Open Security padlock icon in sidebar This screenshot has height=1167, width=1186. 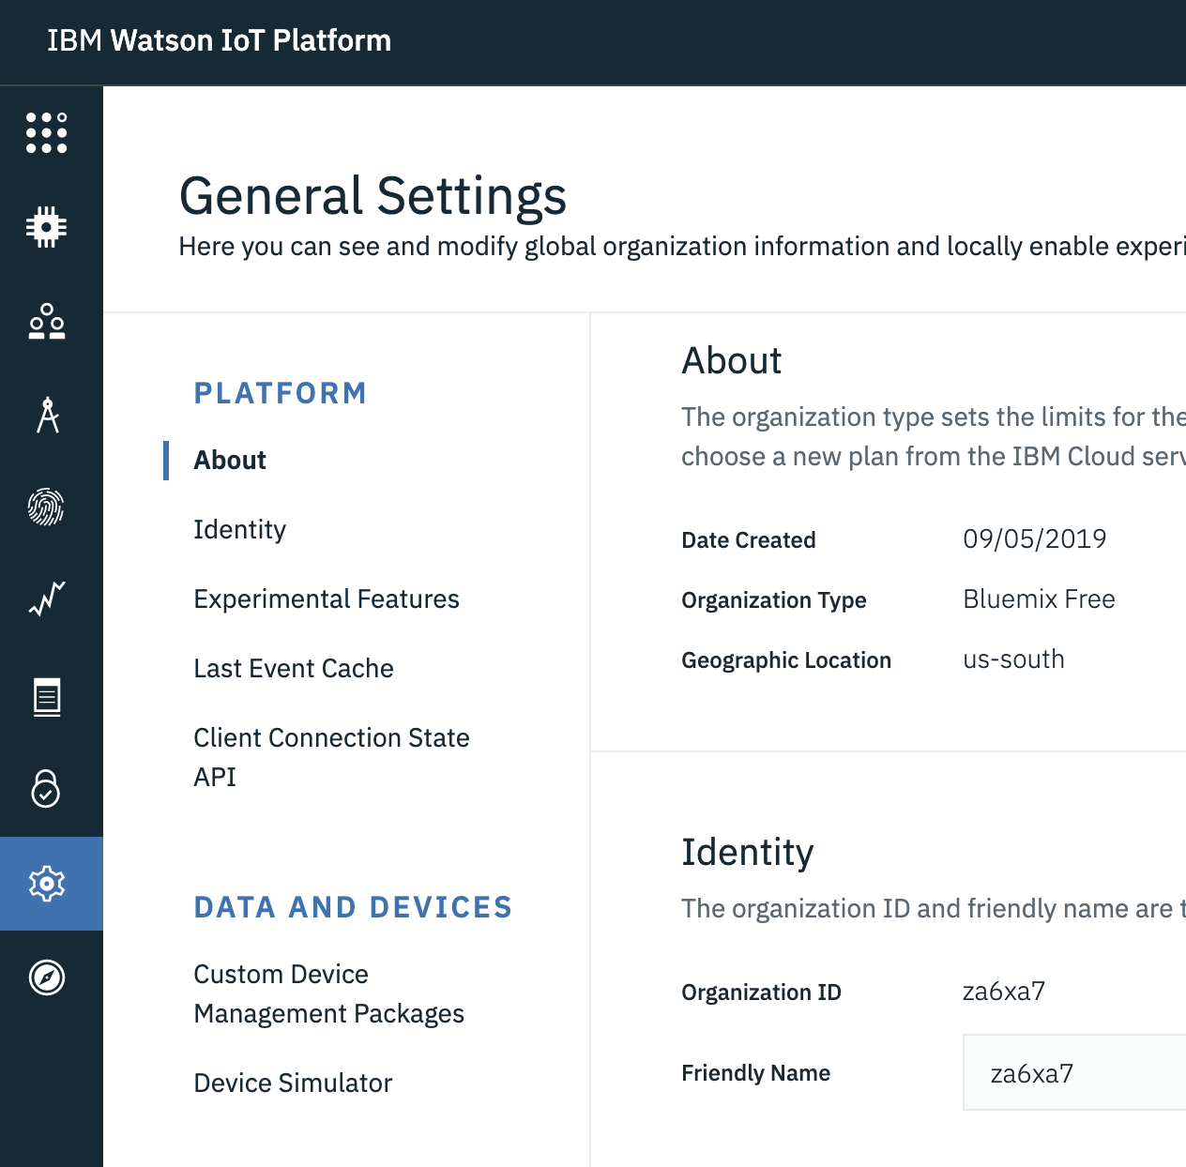(x=47, y=789)
